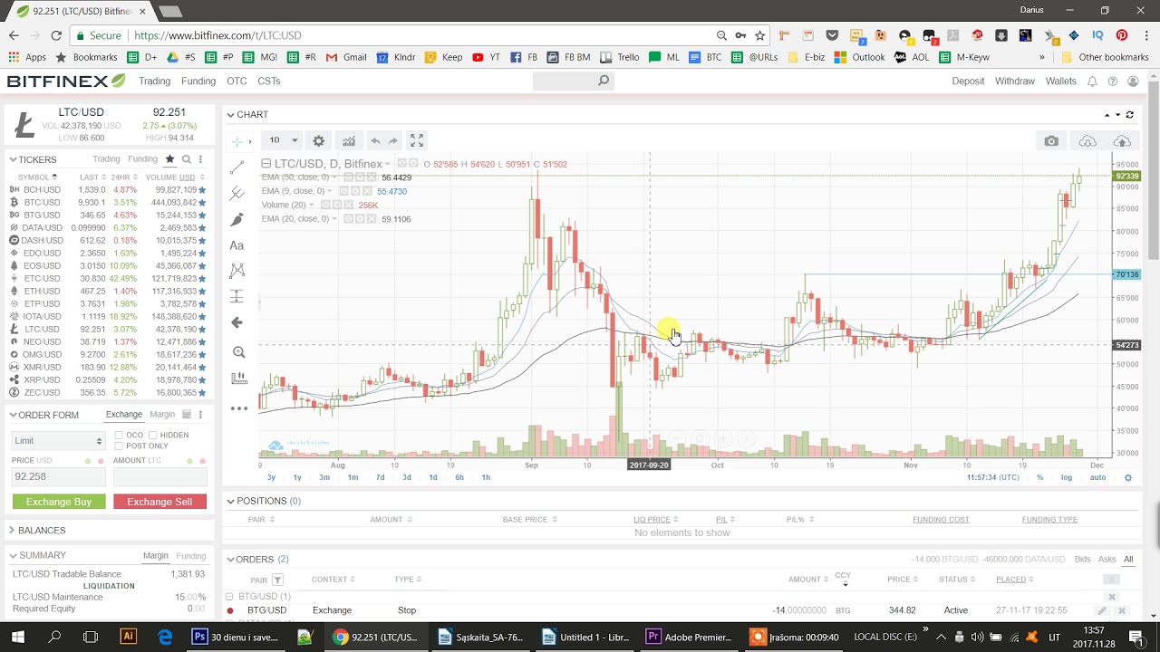Open chart axis settings gear at bottom right
This screenshot has height=652, width=1160.
(1128, 477)
